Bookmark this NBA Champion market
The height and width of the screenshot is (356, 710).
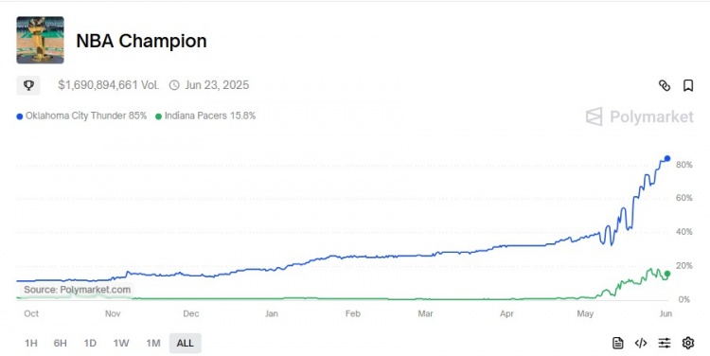click(688, 85)
